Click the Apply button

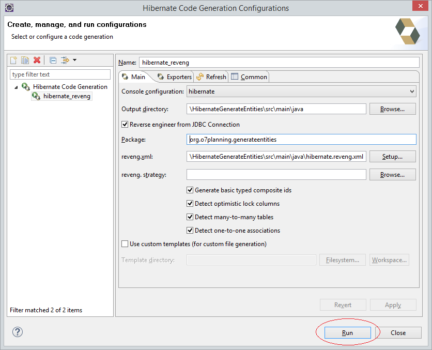tap(393, 305)
